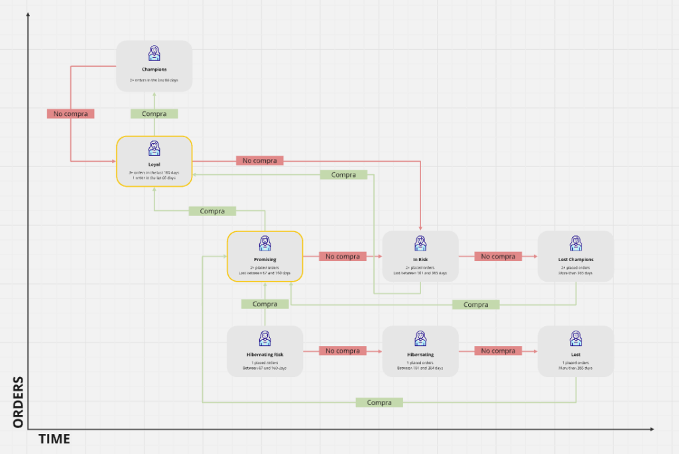Select the 'No compra' label between Champions and Loyal
The height and width of the screenshot is (454, 679).
pos(70,114)
